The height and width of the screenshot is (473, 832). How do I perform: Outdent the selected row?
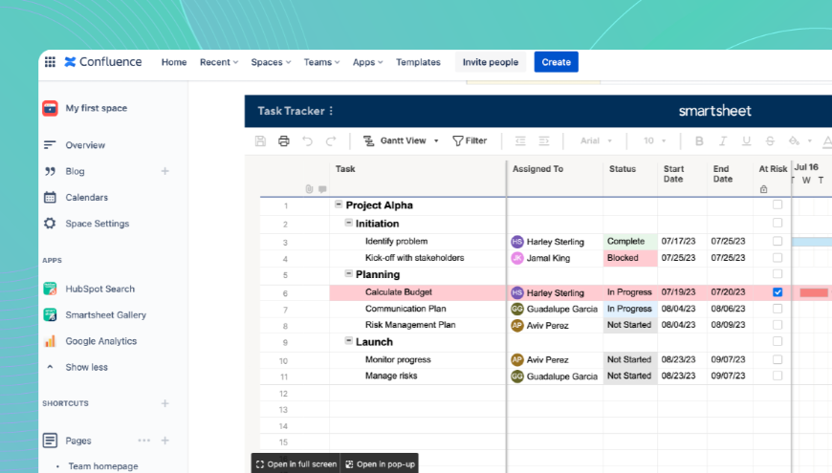(520, 140)
